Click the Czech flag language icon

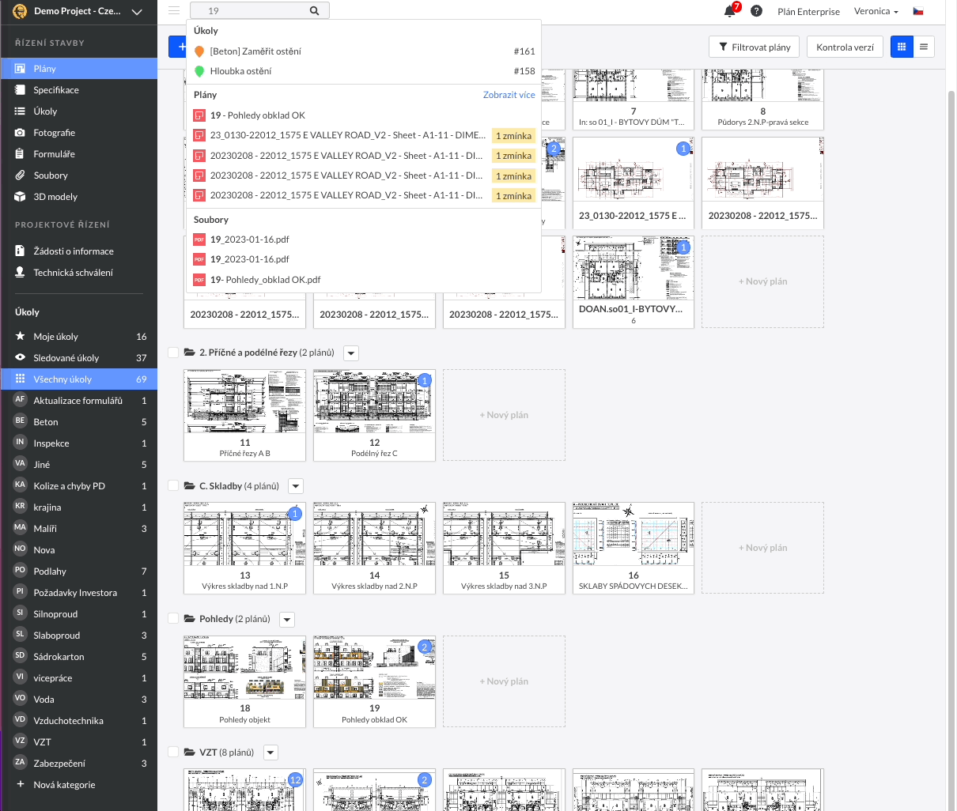(918, 11)
